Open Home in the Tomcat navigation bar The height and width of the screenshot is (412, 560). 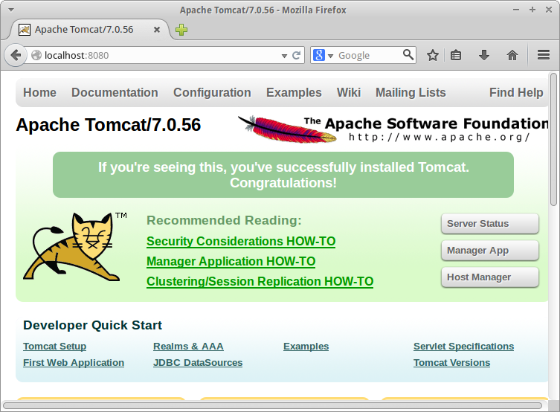[x=39, y=92]
